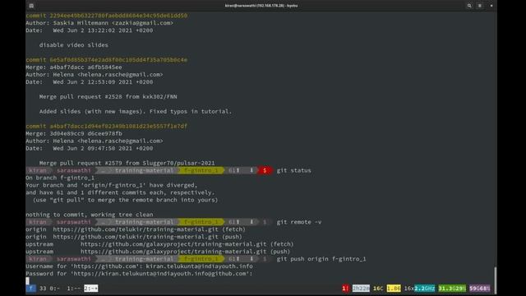Click '(use "git pull" to merge...' hint line
526x296 pixels.
pyautogui.click(x=126, y=200)
